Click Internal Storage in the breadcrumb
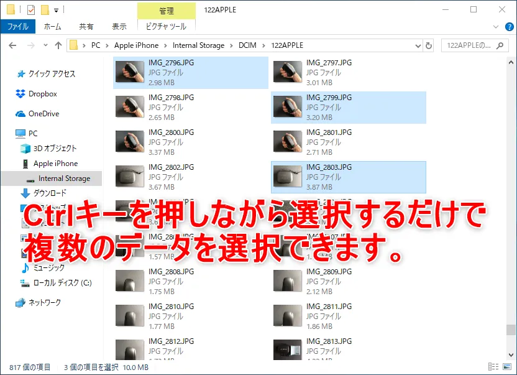This screenshot has width=517, height=375. pyautogui.click(x=198, y=45)
